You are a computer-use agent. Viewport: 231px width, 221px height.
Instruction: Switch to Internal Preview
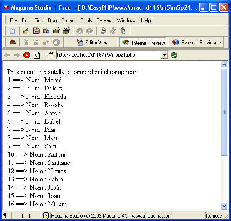(x=143, y=43)
